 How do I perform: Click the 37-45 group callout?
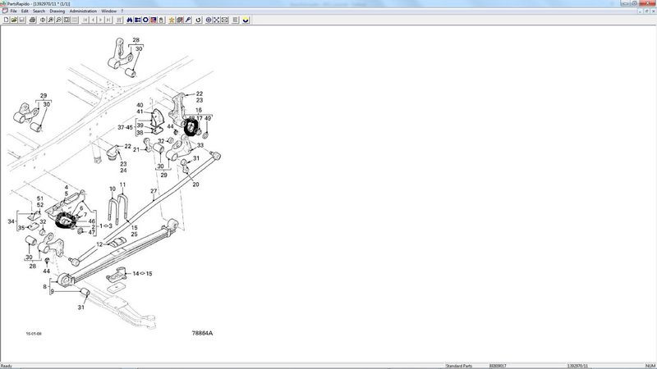point(125,128)
